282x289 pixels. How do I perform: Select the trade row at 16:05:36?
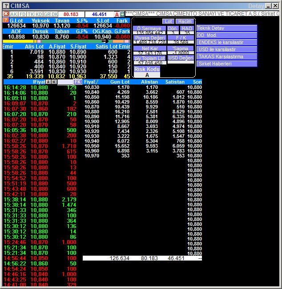click(40, 130)
